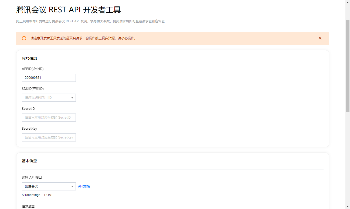Click the SecretID label text
The image size is (350, 209).
click(28, 109)
